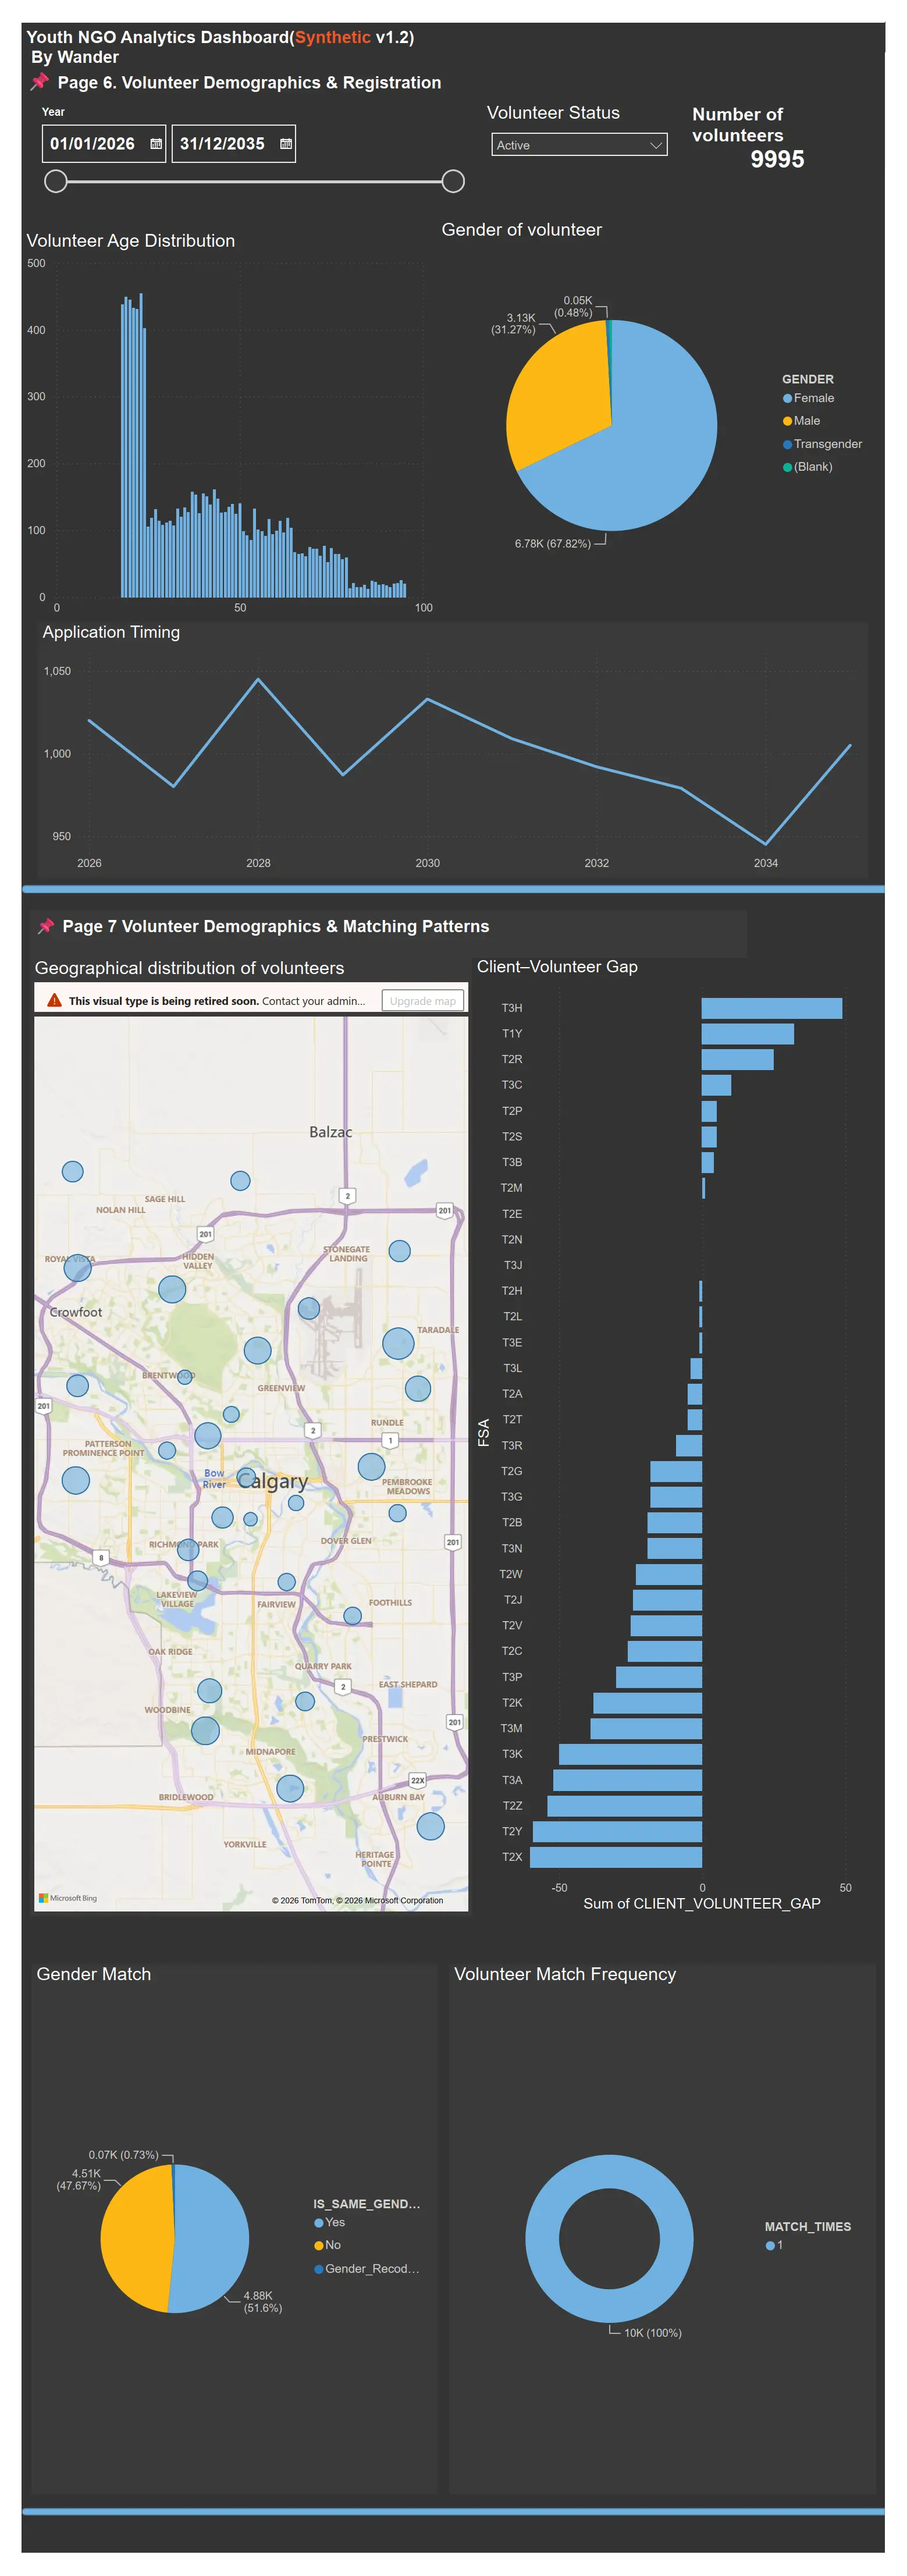
Task: Click the 2028 peak on Application Timing line
Action: [x=258, y=680]
